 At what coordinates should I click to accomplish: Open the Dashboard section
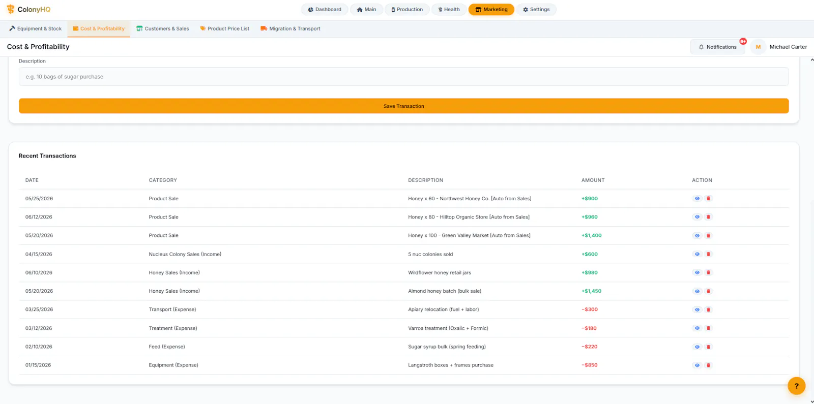[325, 10]
